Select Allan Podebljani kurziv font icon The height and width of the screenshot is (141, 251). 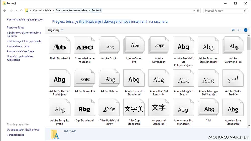click(109, 107)
